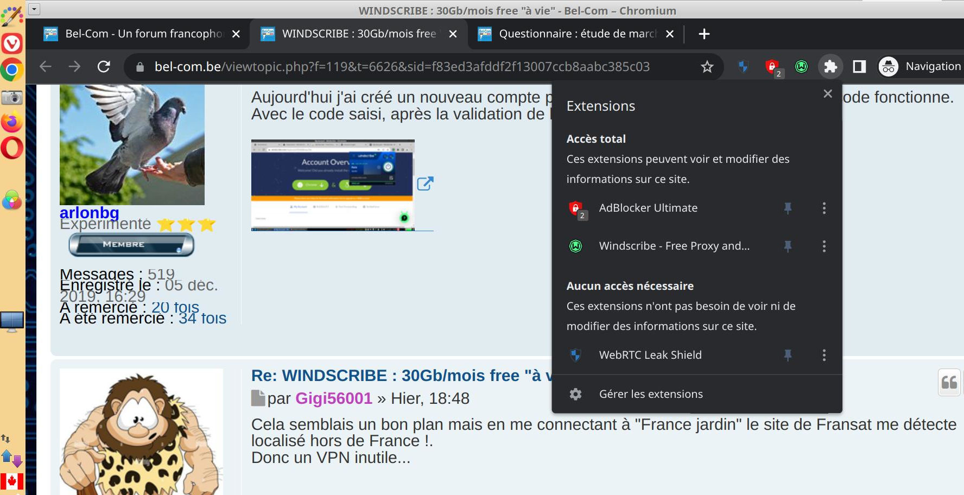964x495 pixels.
Task: Click the address bar URL field
Action: click(x=402, y=67)
